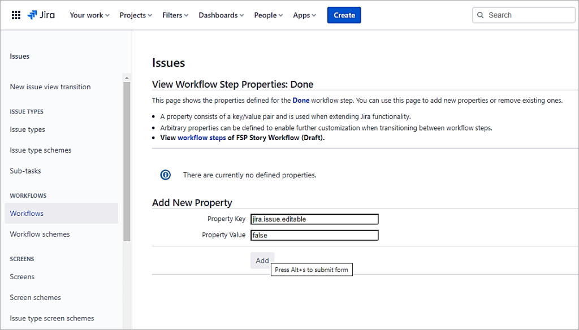Screen dimensions: 579x330
Task: Click the search magnifier icon
Action: (x=482, y=15)
